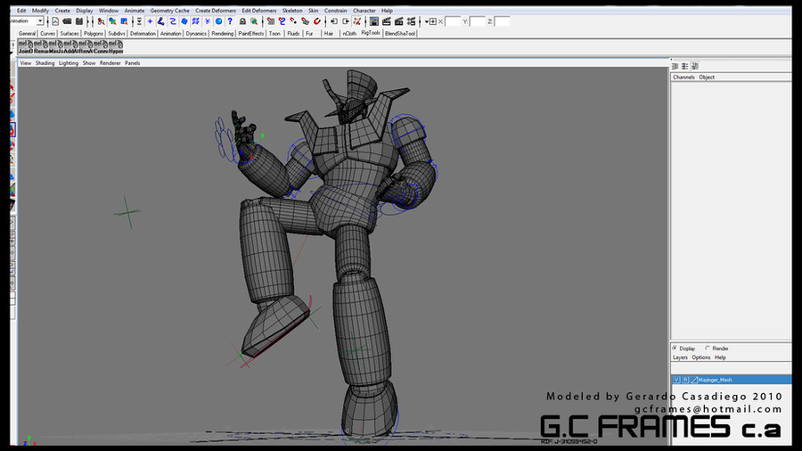Open the Layers menu in layer editor
The height and width of the screenshot is (451, 802).
pos(680,357)
